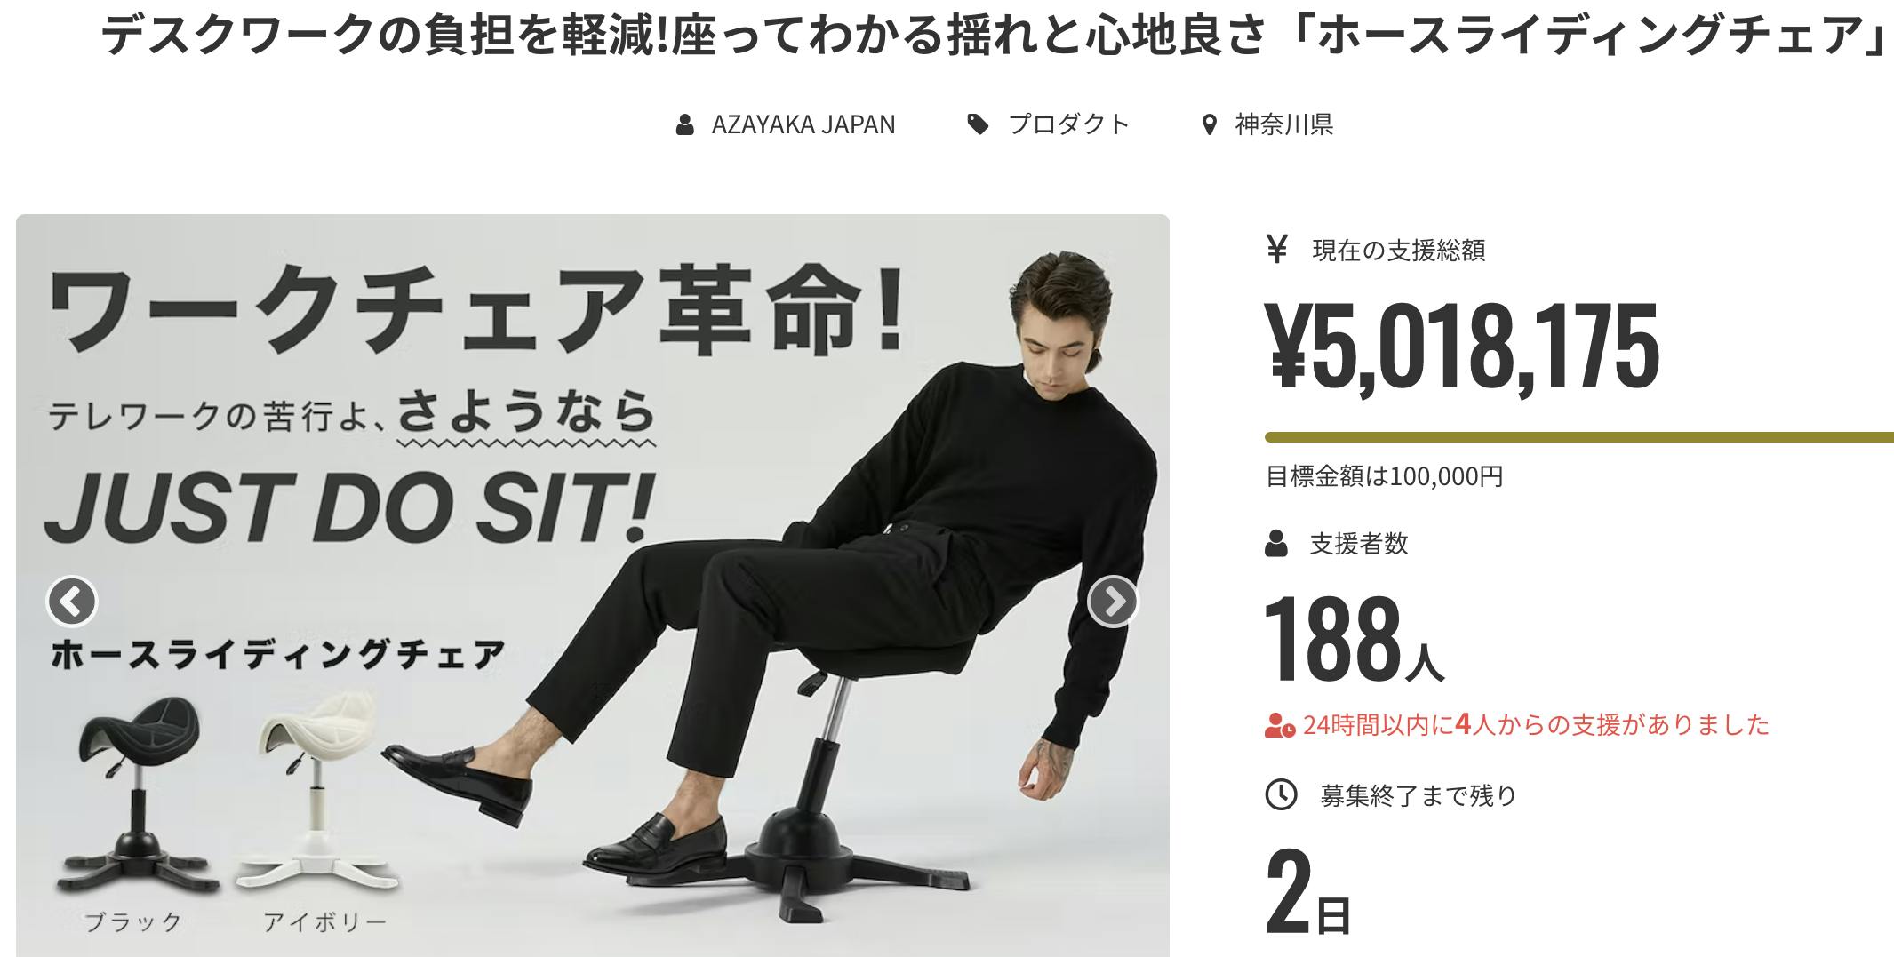The image size is (1894, 957).
Task: Click the olive funding progress bar
Action: tap(1579, 437)
